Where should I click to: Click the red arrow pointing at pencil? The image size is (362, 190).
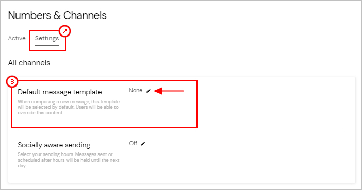click(x=169, y=91)
